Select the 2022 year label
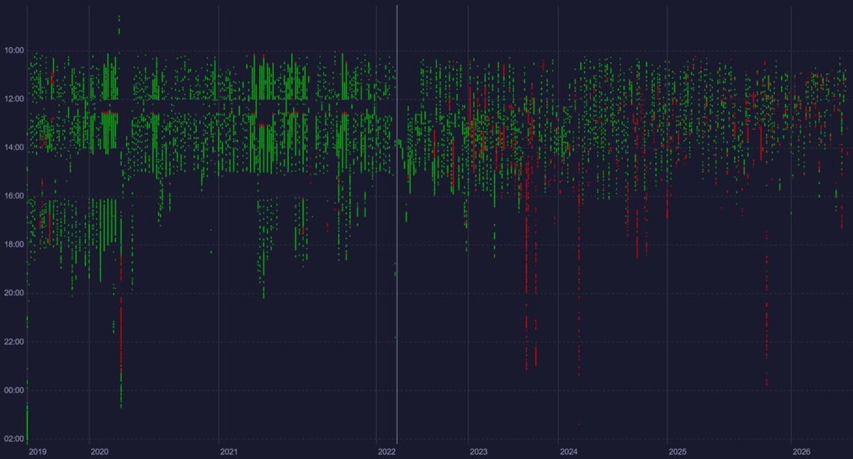853x459 pixels. [387, 452]
